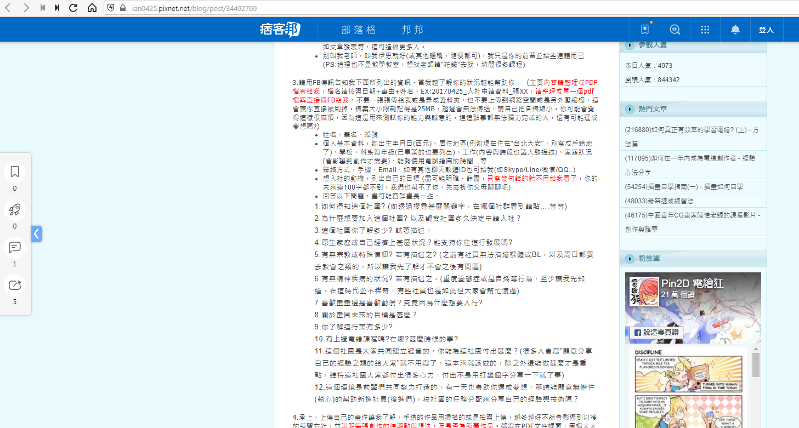Click the DISCIPLINE comic thumbnail in widget

coord(688,387)
